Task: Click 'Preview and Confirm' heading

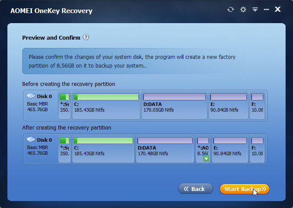Action: point(51,38)
